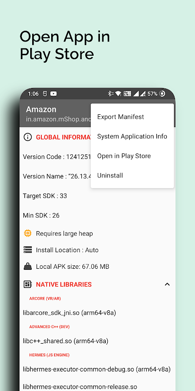
Task: Select libc++_shared.so library row
Action: [x=65, y=341]
